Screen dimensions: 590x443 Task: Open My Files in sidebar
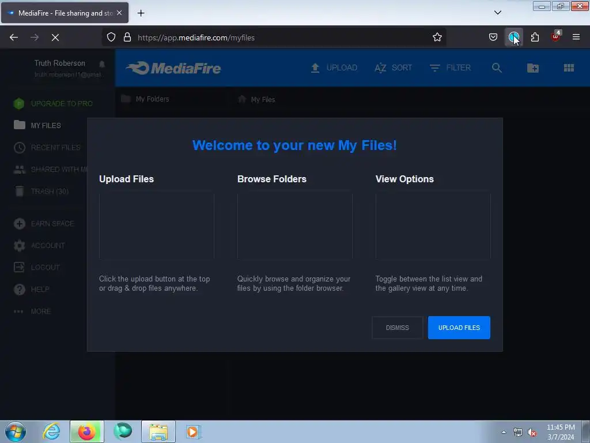(37, 125)
